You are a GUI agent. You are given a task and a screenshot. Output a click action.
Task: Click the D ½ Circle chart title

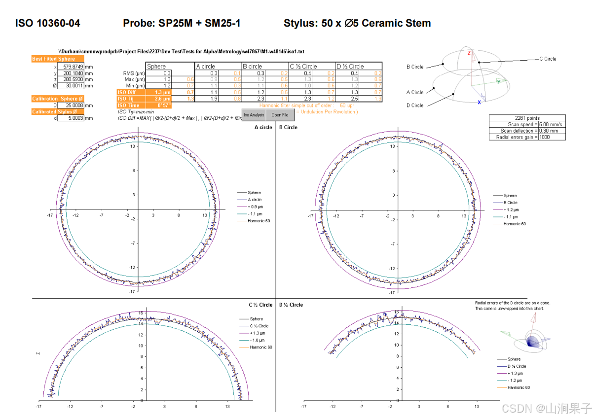click(291, 305)
